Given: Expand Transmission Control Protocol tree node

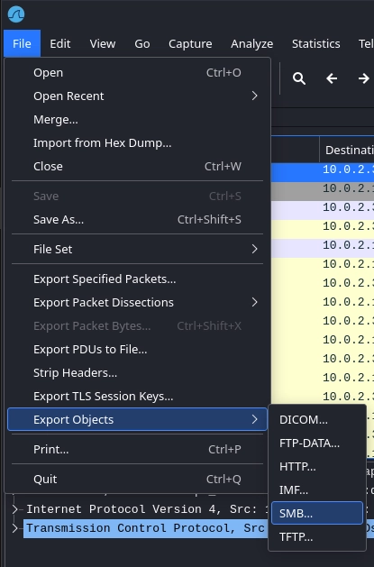Looking at the screenshot, I should (x=14, y=528).
